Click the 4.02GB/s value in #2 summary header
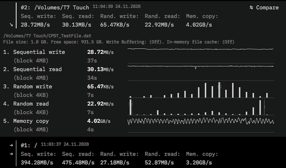The image size is (286, 168). 199,25
